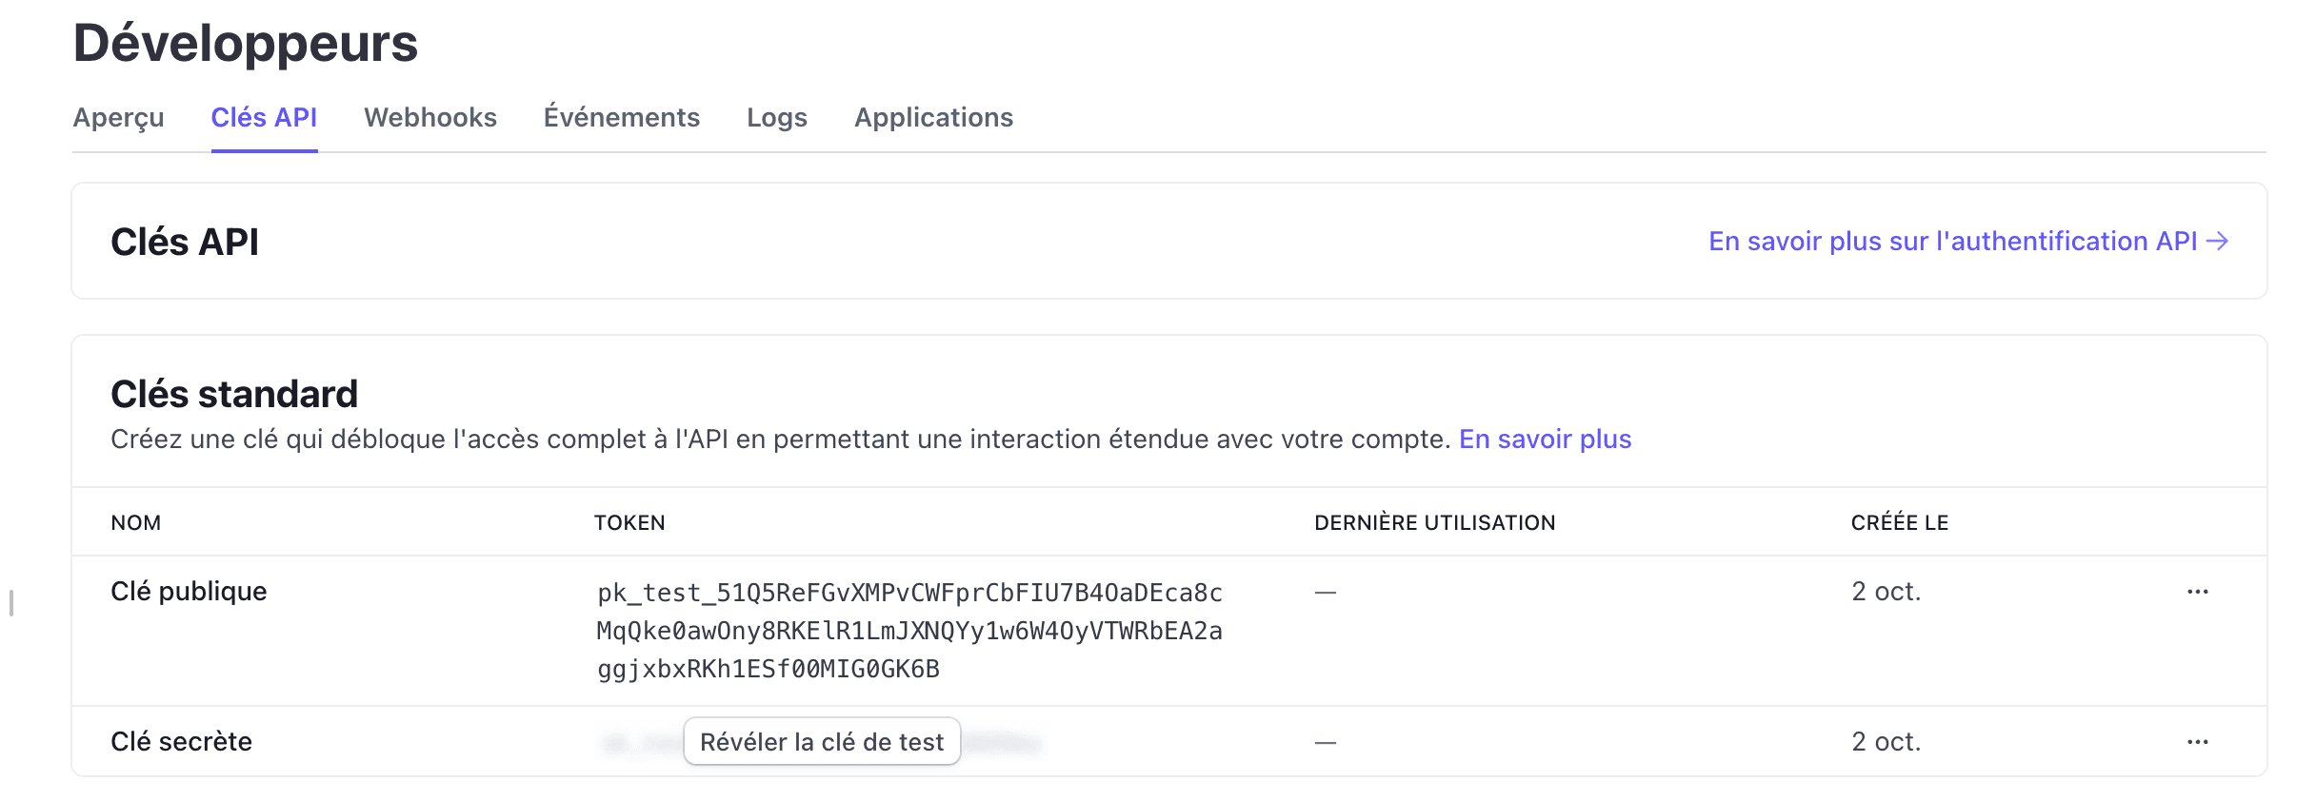
Task: Switch to the Logs tab
Action: coord(776,117)
